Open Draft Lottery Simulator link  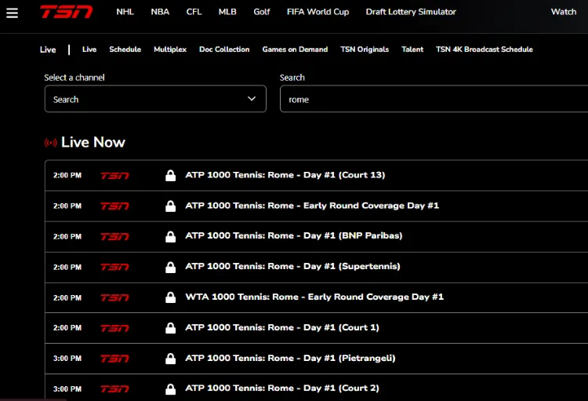coord(411,12)
